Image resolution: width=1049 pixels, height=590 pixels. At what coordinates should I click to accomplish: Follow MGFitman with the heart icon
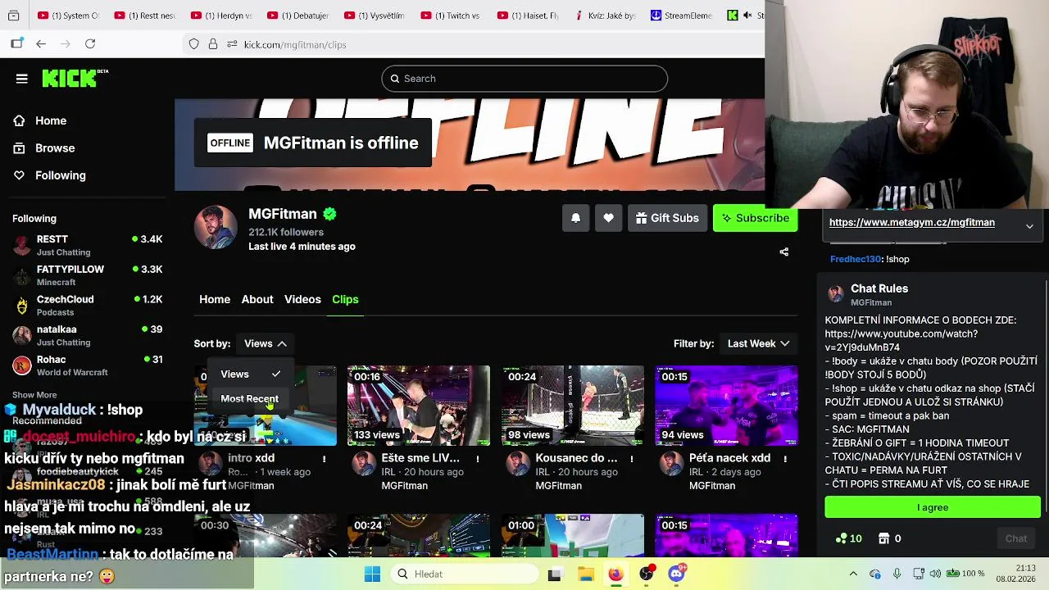point(608,218)
